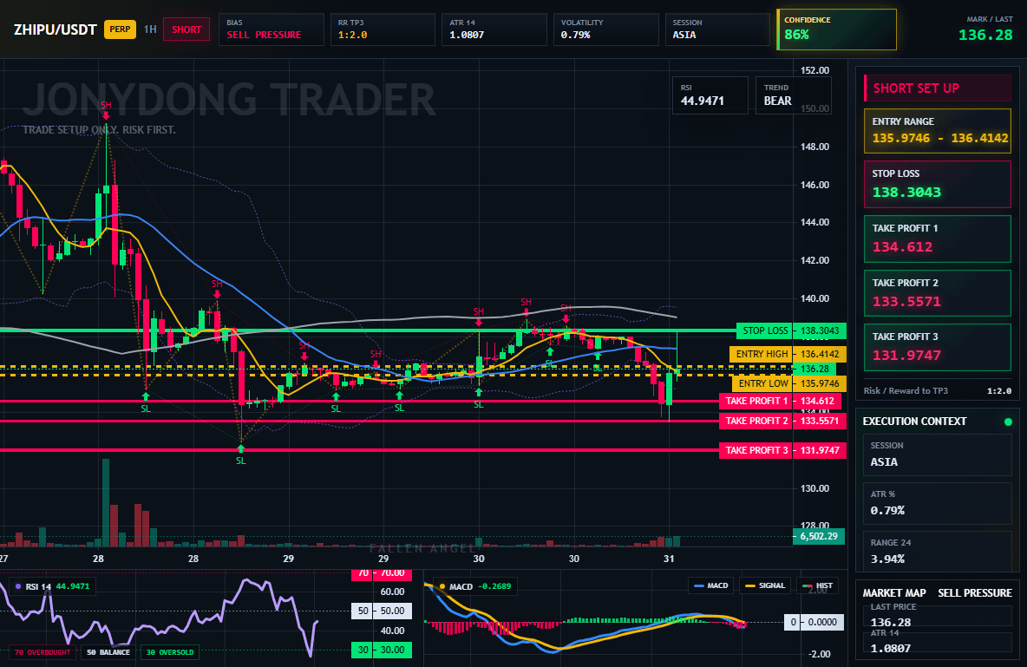Click the HIST histogram legend swatch
The image size is (1027, 667).
808,585
